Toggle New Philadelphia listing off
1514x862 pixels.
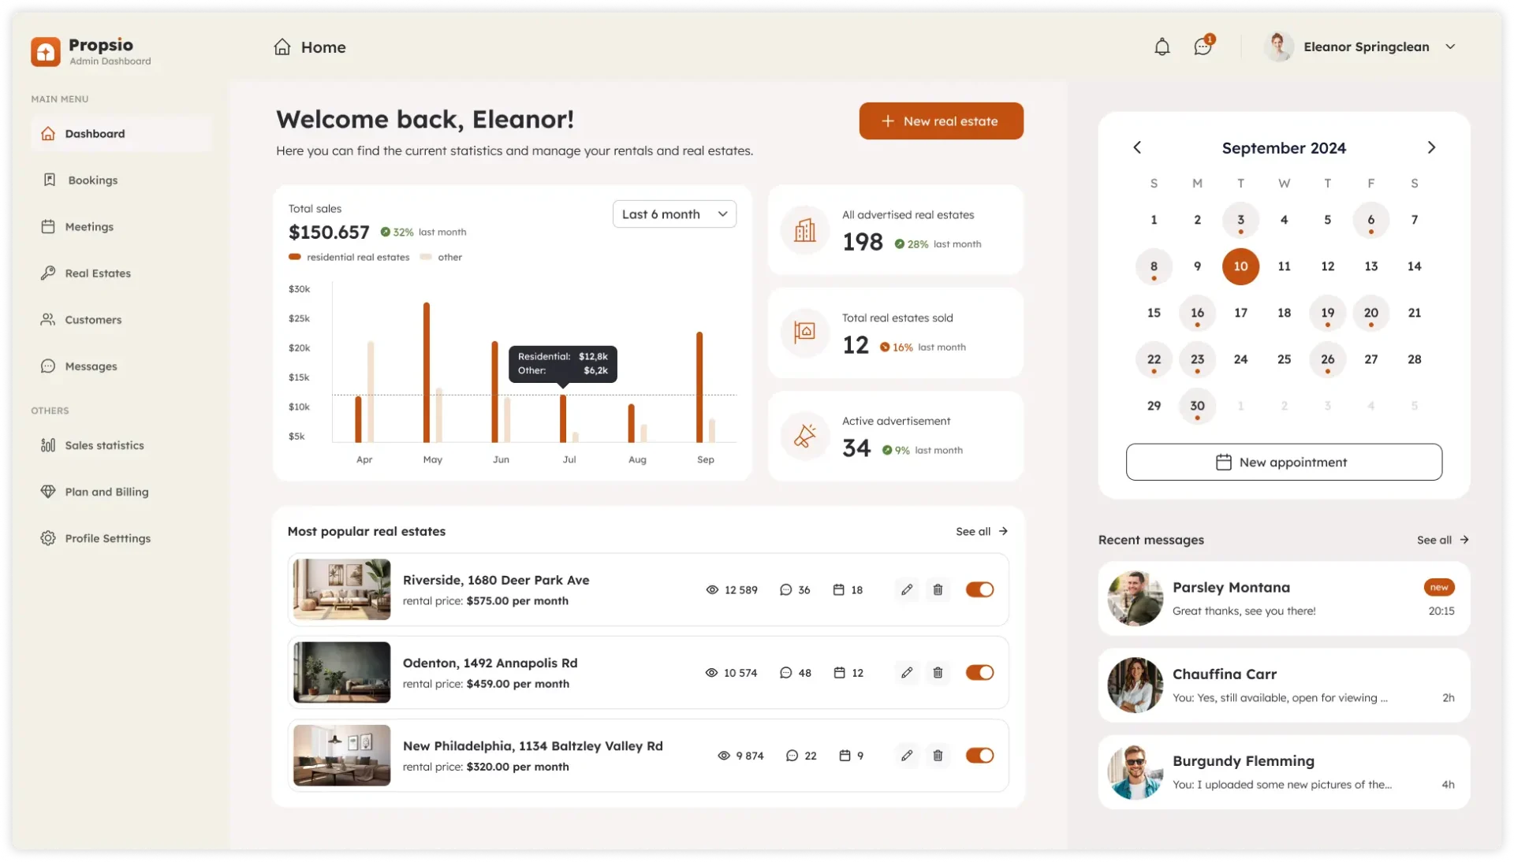tap(979, 755)
